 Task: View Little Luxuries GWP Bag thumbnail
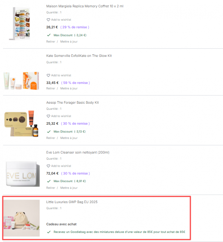[x=22, y=218]
